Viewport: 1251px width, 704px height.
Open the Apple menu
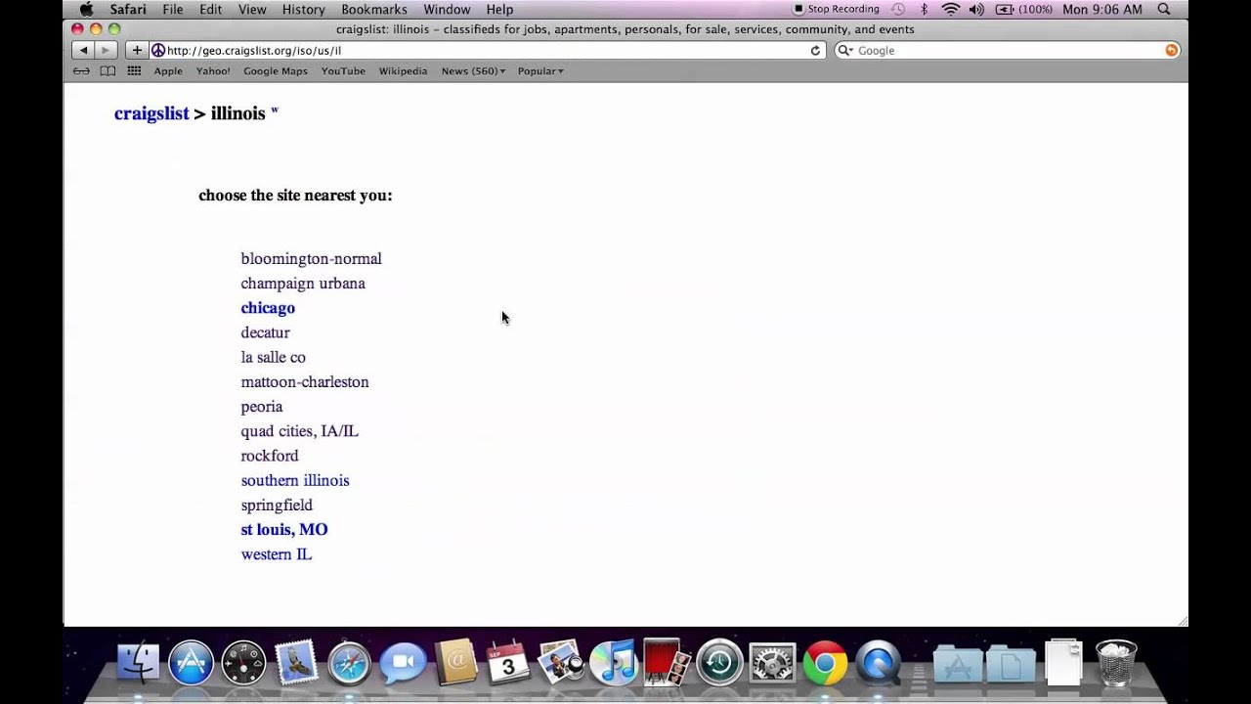point(86,9)
